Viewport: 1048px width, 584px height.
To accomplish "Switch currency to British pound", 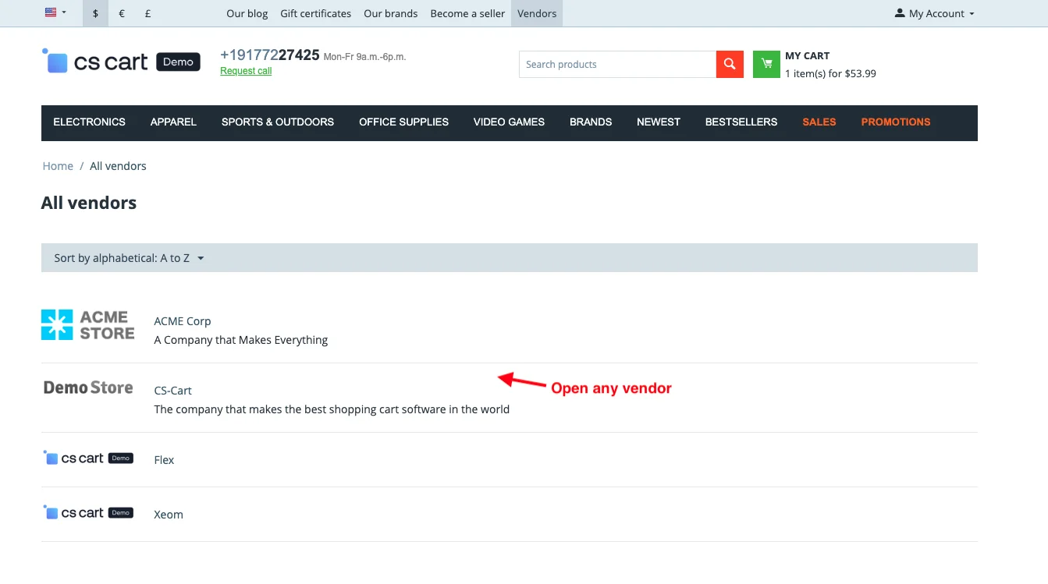I will click(148, 13).
